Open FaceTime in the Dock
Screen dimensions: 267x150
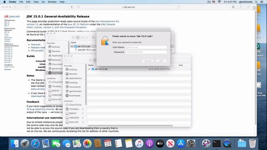click(56, 143)
